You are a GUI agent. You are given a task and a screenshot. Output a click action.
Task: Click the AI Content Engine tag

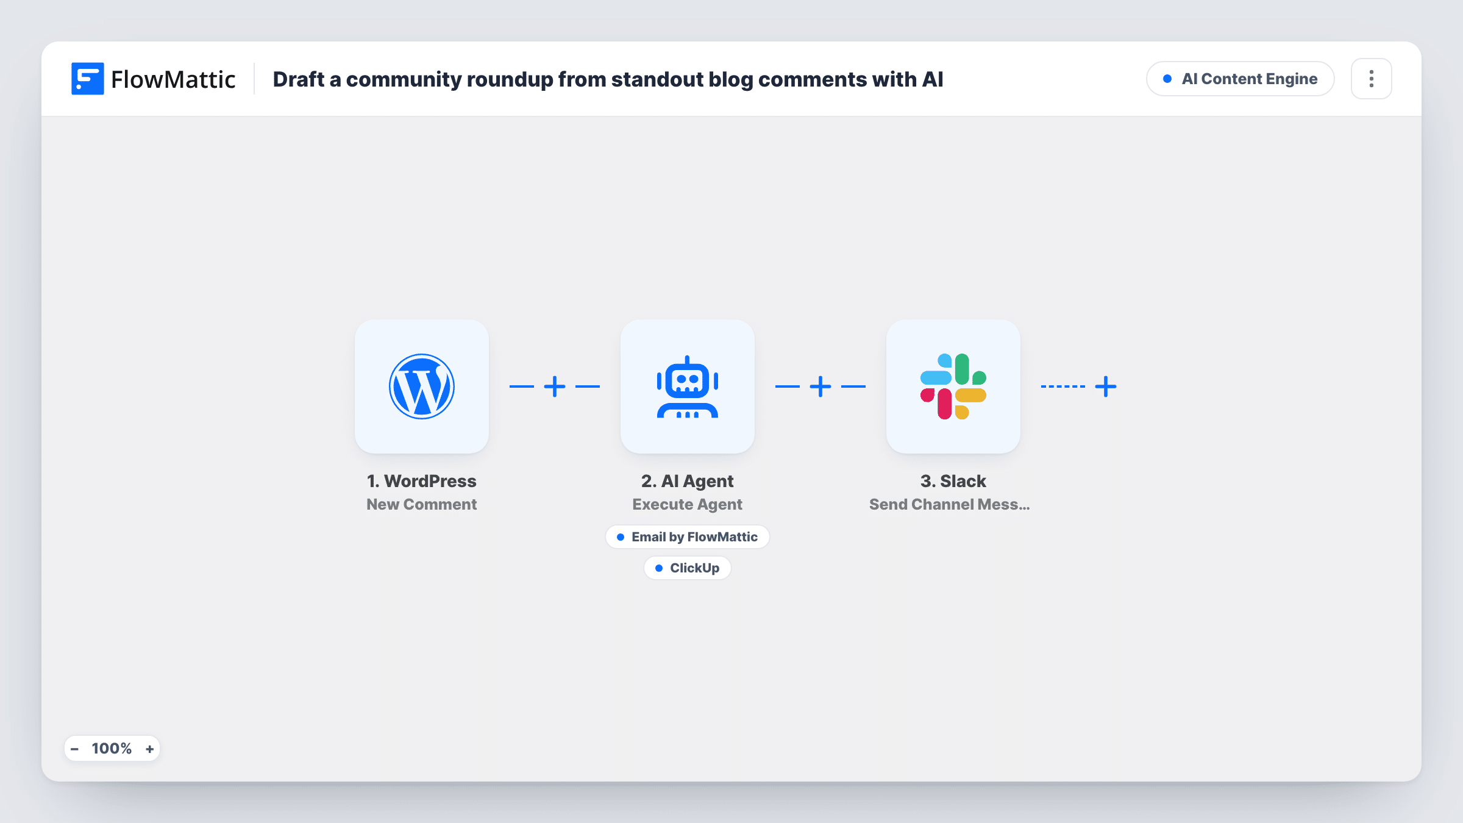click(1241, 79)
